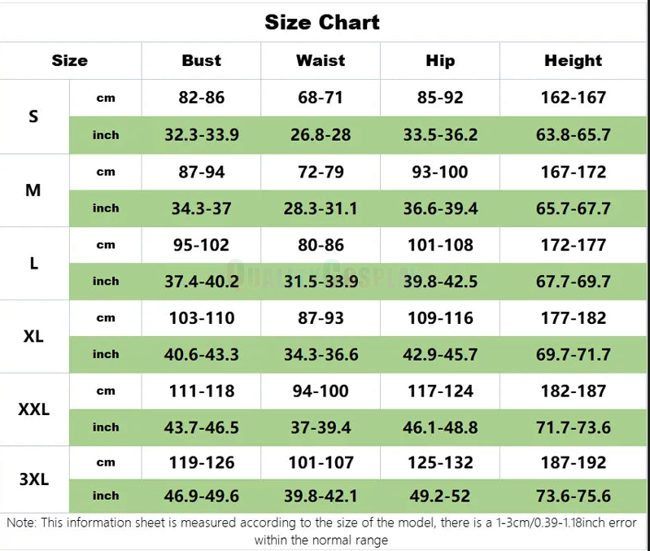
Task: Click the Hip column header
Action: [440, 60]
